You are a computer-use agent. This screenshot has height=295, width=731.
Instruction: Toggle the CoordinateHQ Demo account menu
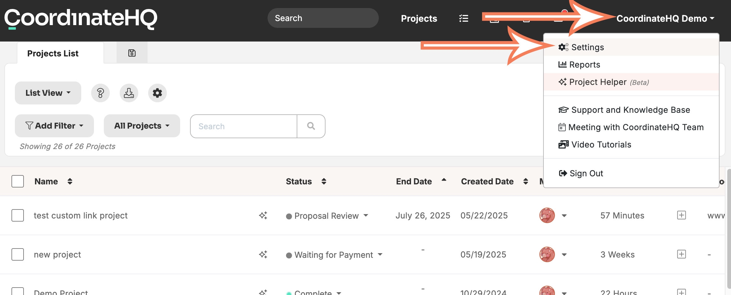click(665, 19)
